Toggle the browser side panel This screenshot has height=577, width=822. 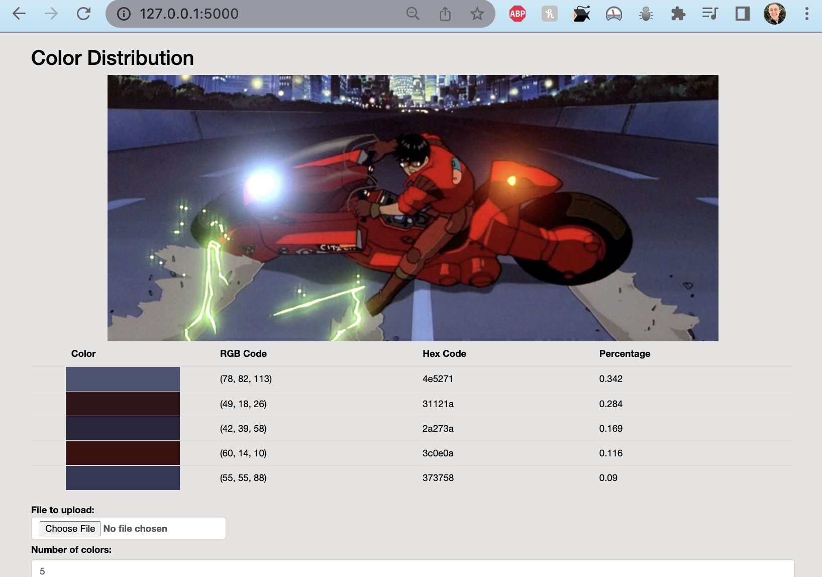click(742, 14)
